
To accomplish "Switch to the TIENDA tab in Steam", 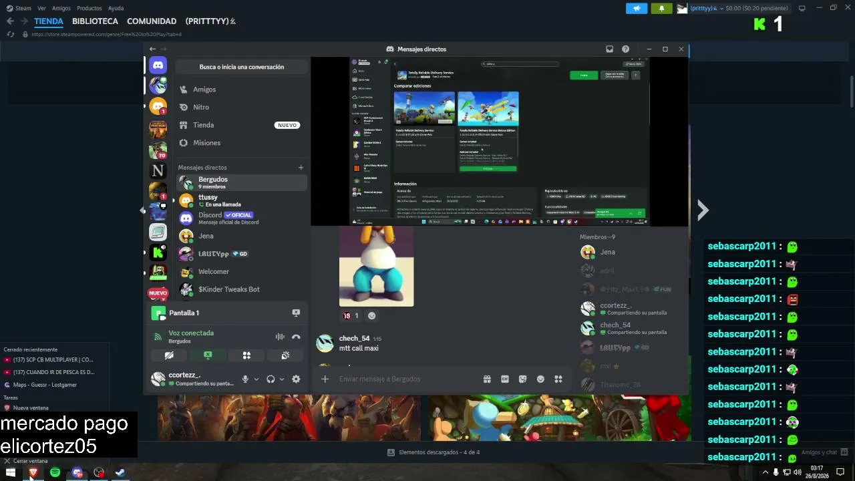I will pyautogui.click(x=49, y=21).
